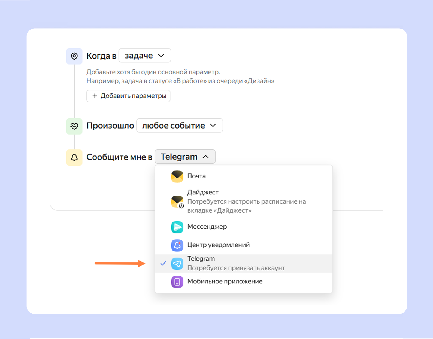Choose the Дайджест option text
Viewport: 433px width, 339px height.
pos(203,192)
